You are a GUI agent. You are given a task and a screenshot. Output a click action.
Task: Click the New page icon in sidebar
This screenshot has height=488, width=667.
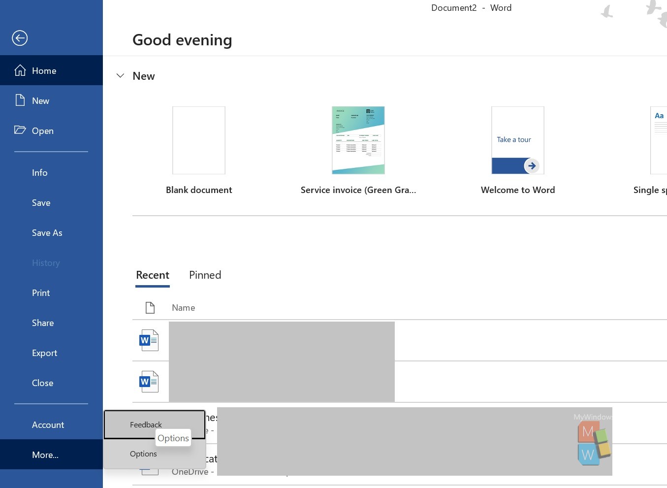click(x=20, y=100)
